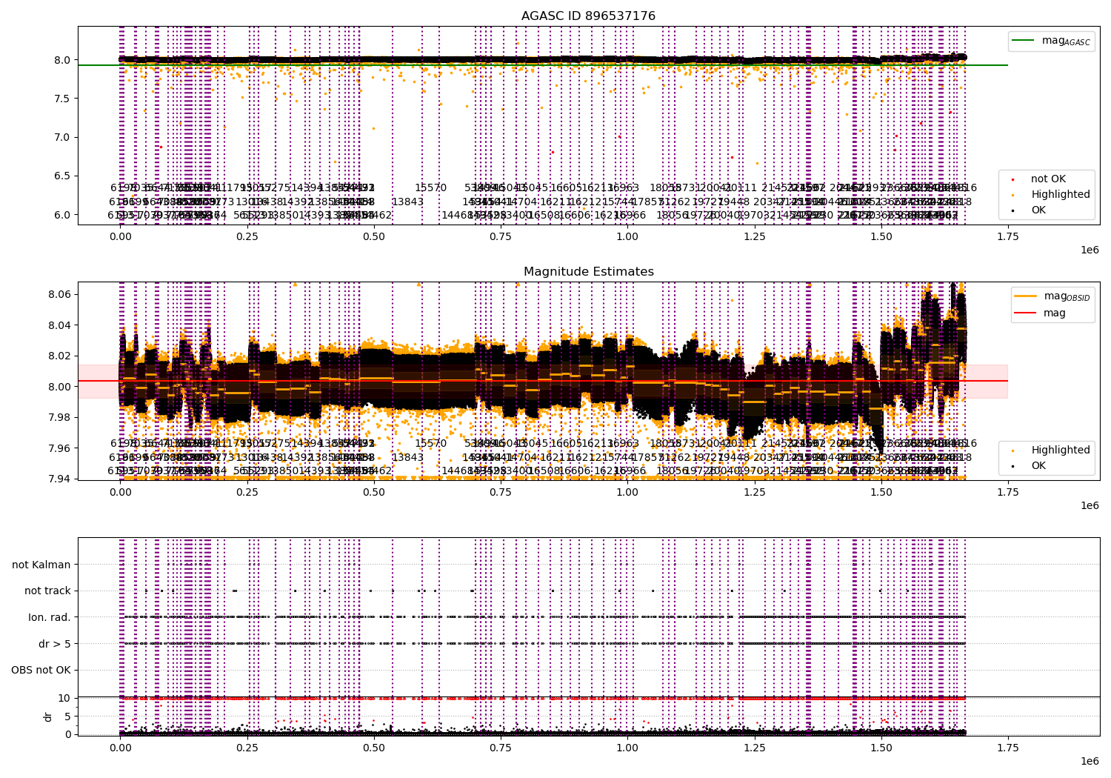Click y-tick '8.0' on the top plot
Screen dimensions: 1111x778
point(63,60)
